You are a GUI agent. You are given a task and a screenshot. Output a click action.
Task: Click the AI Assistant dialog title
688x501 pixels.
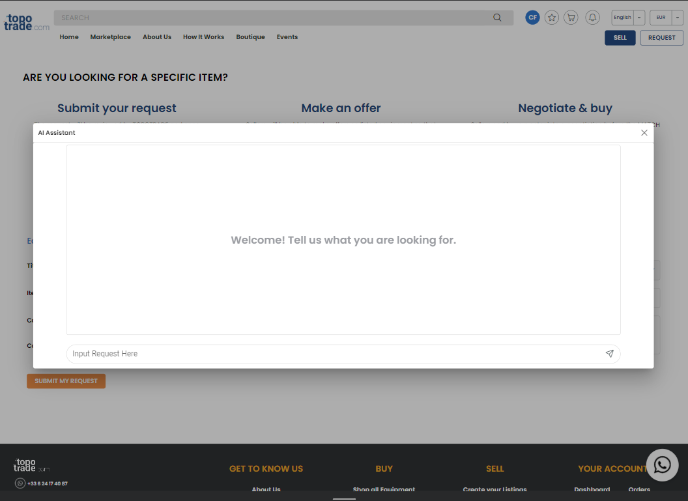pos(57,132)
